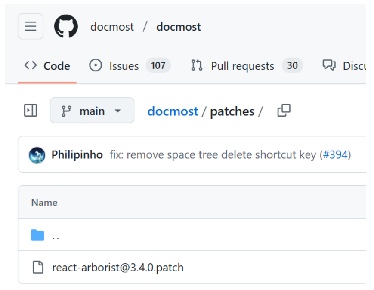The image size is (374, 290).
Task: Click patches breadcrumb folder name
Action: (232, 111)
